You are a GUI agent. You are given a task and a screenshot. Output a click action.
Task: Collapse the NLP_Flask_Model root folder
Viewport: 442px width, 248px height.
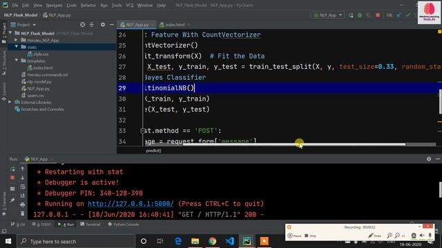click(10, 33)
